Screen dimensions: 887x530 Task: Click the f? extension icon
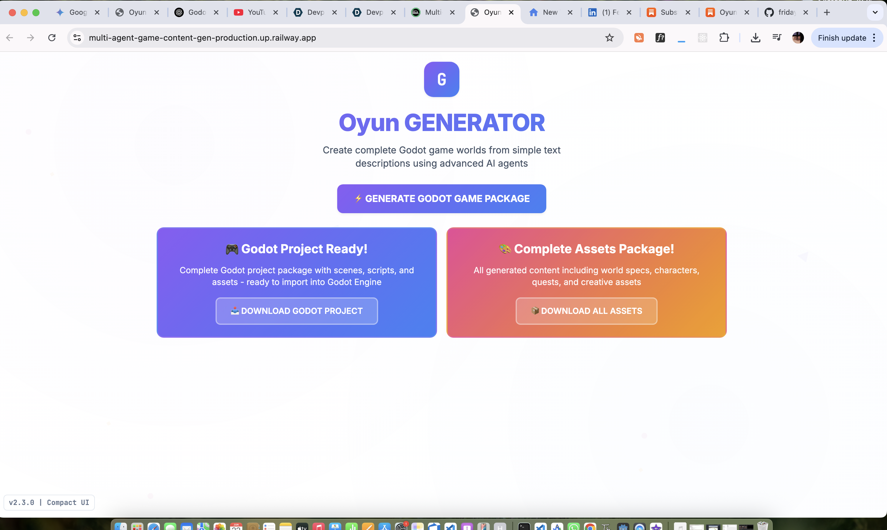[x=660, y=37]
